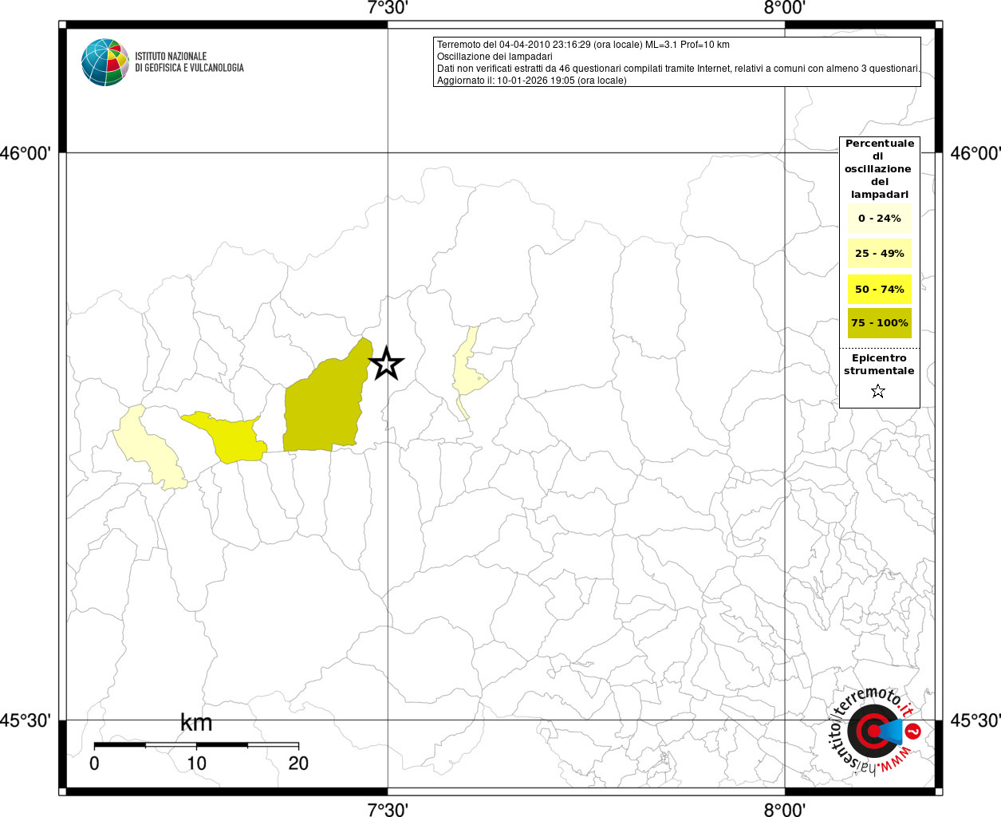Click the black epicenter star on map

[387, 364]
